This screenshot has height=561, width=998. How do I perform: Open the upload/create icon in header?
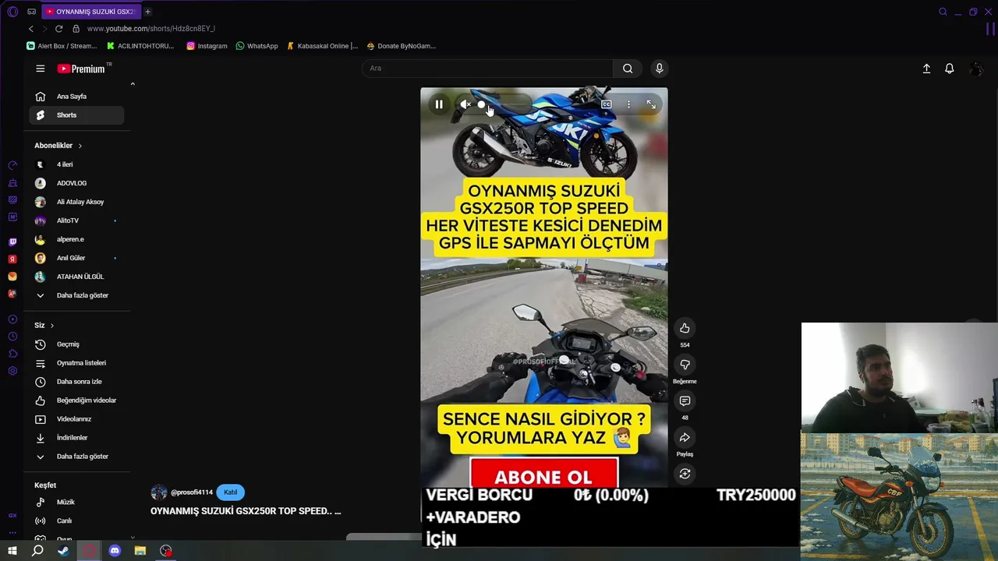926,69
